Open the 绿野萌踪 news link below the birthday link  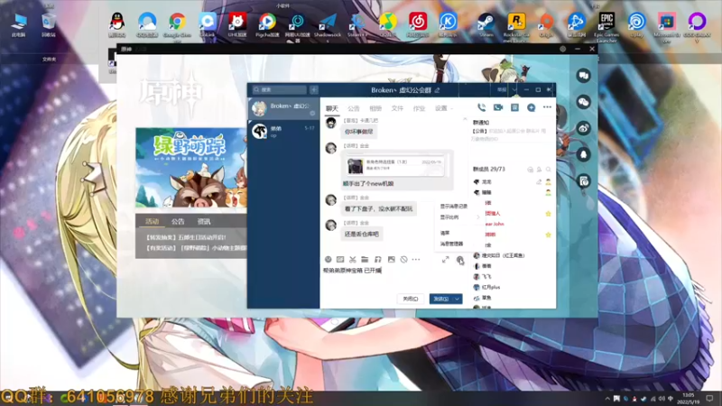196,248
